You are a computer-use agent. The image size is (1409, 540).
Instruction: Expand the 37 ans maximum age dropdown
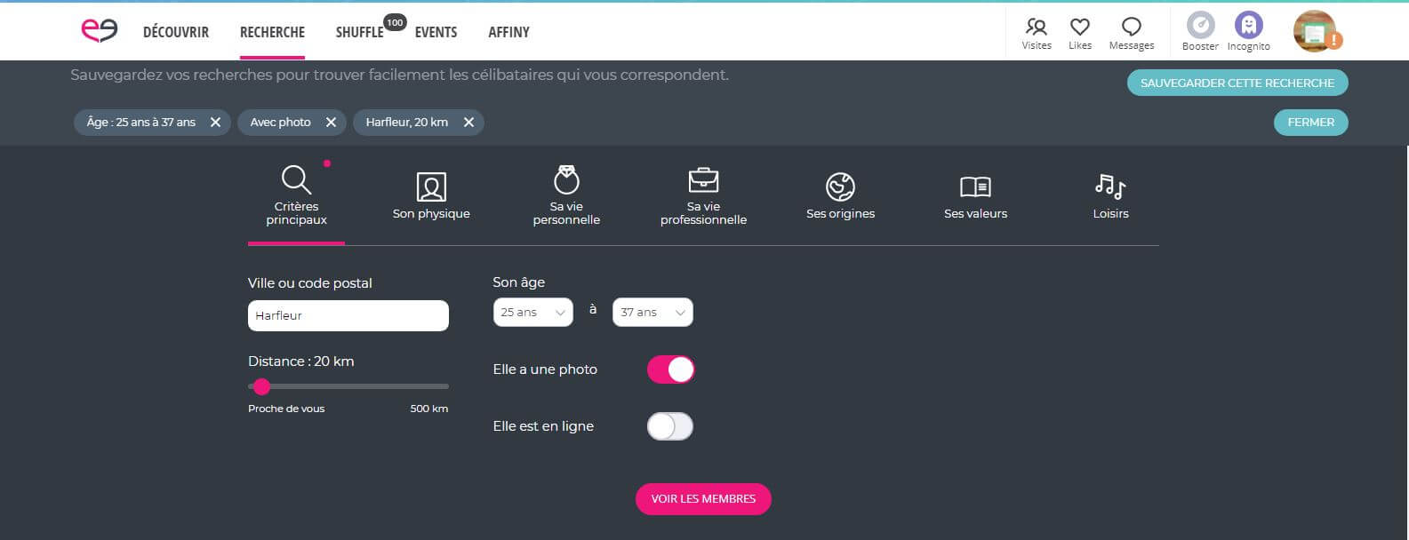tap(652, 313)
